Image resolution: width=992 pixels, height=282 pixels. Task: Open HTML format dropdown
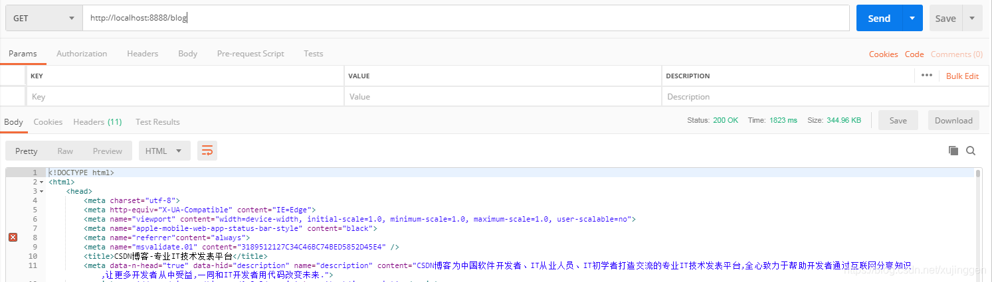coord(164,151)
